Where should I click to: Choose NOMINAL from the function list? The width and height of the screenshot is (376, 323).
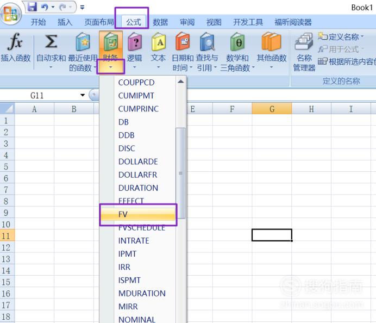[x=137, y=319]
